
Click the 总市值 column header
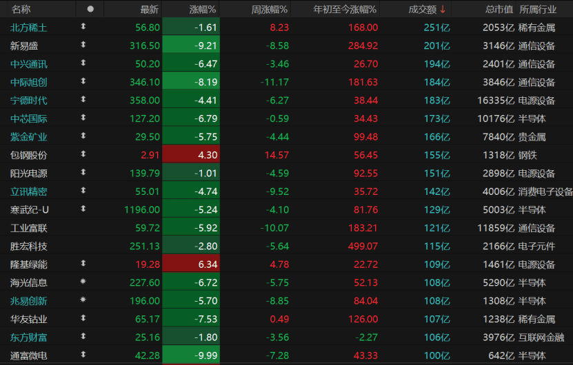point(499,9)
